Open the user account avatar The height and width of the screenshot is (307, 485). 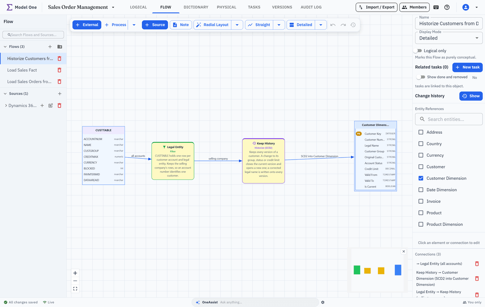[x=466, y=7]
